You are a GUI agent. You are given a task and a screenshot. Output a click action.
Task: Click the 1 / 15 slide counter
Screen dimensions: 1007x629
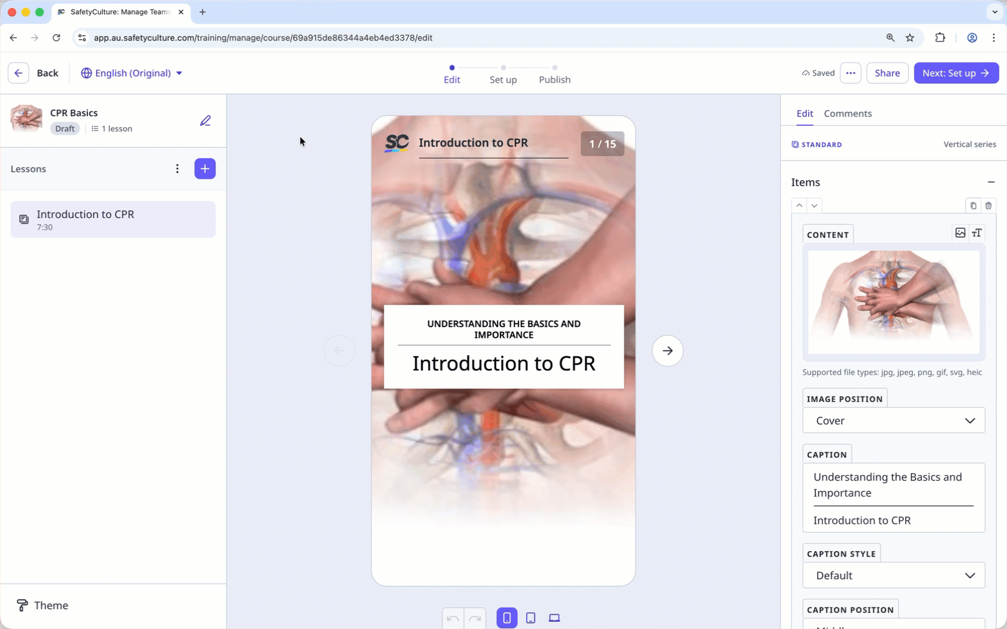click(602, 144)
